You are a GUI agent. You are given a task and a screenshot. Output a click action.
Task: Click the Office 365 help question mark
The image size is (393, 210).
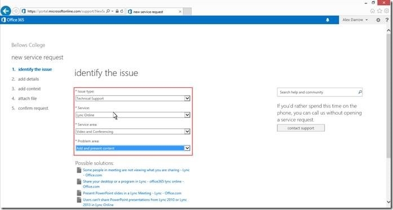pos(387,20)
